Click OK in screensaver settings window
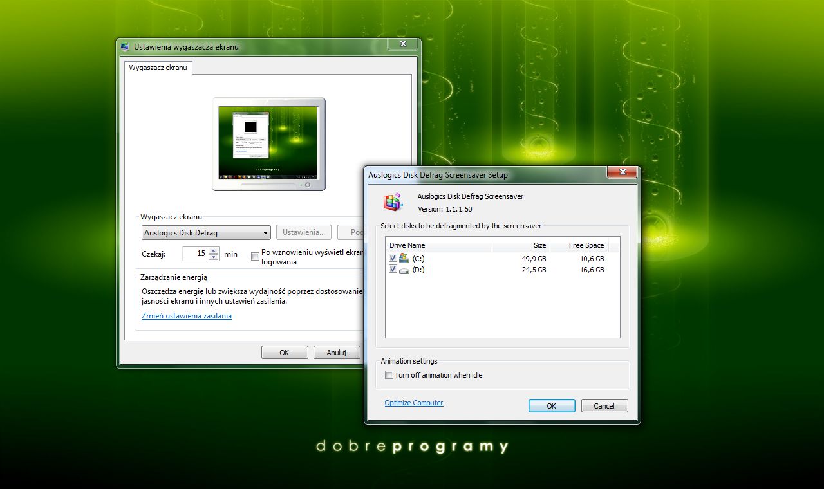This screenshot has width=824, height=489. 285,353
